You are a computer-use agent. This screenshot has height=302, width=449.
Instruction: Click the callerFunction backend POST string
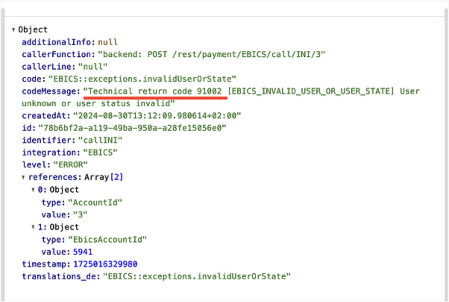211,54
